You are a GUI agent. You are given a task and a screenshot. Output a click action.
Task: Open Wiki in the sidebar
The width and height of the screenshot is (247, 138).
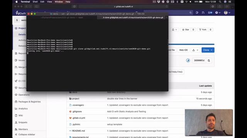point(20,115)
